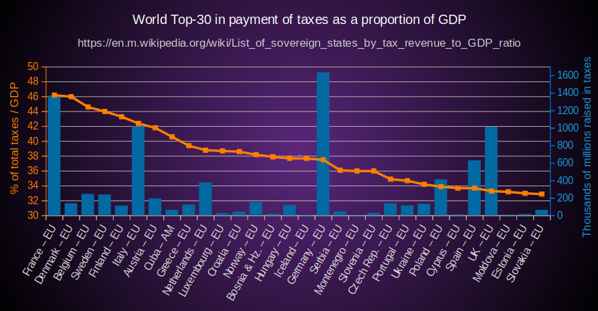The image size is (598, 311).
Task: Select the tallest blue bar for Germany
Action: 322,143
